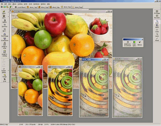
Task: Click the Resize tool
Action: pos(5,76)
